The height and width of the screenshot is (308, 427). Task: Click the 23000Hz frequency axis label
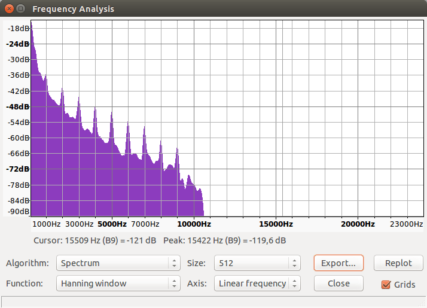pos(406,224)
